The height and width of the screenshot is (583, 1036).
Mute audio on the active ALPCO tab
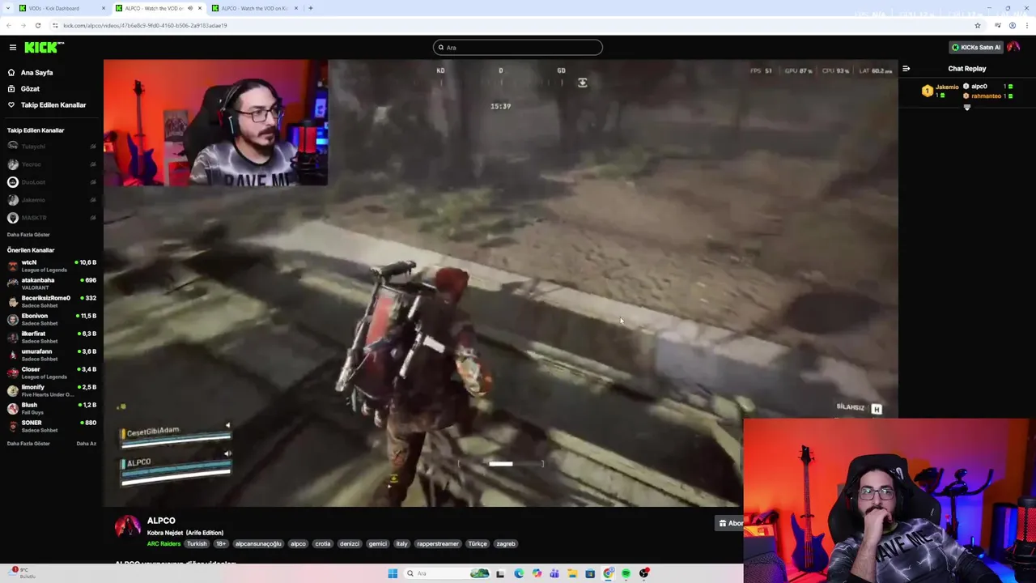(x=190, y=8)
